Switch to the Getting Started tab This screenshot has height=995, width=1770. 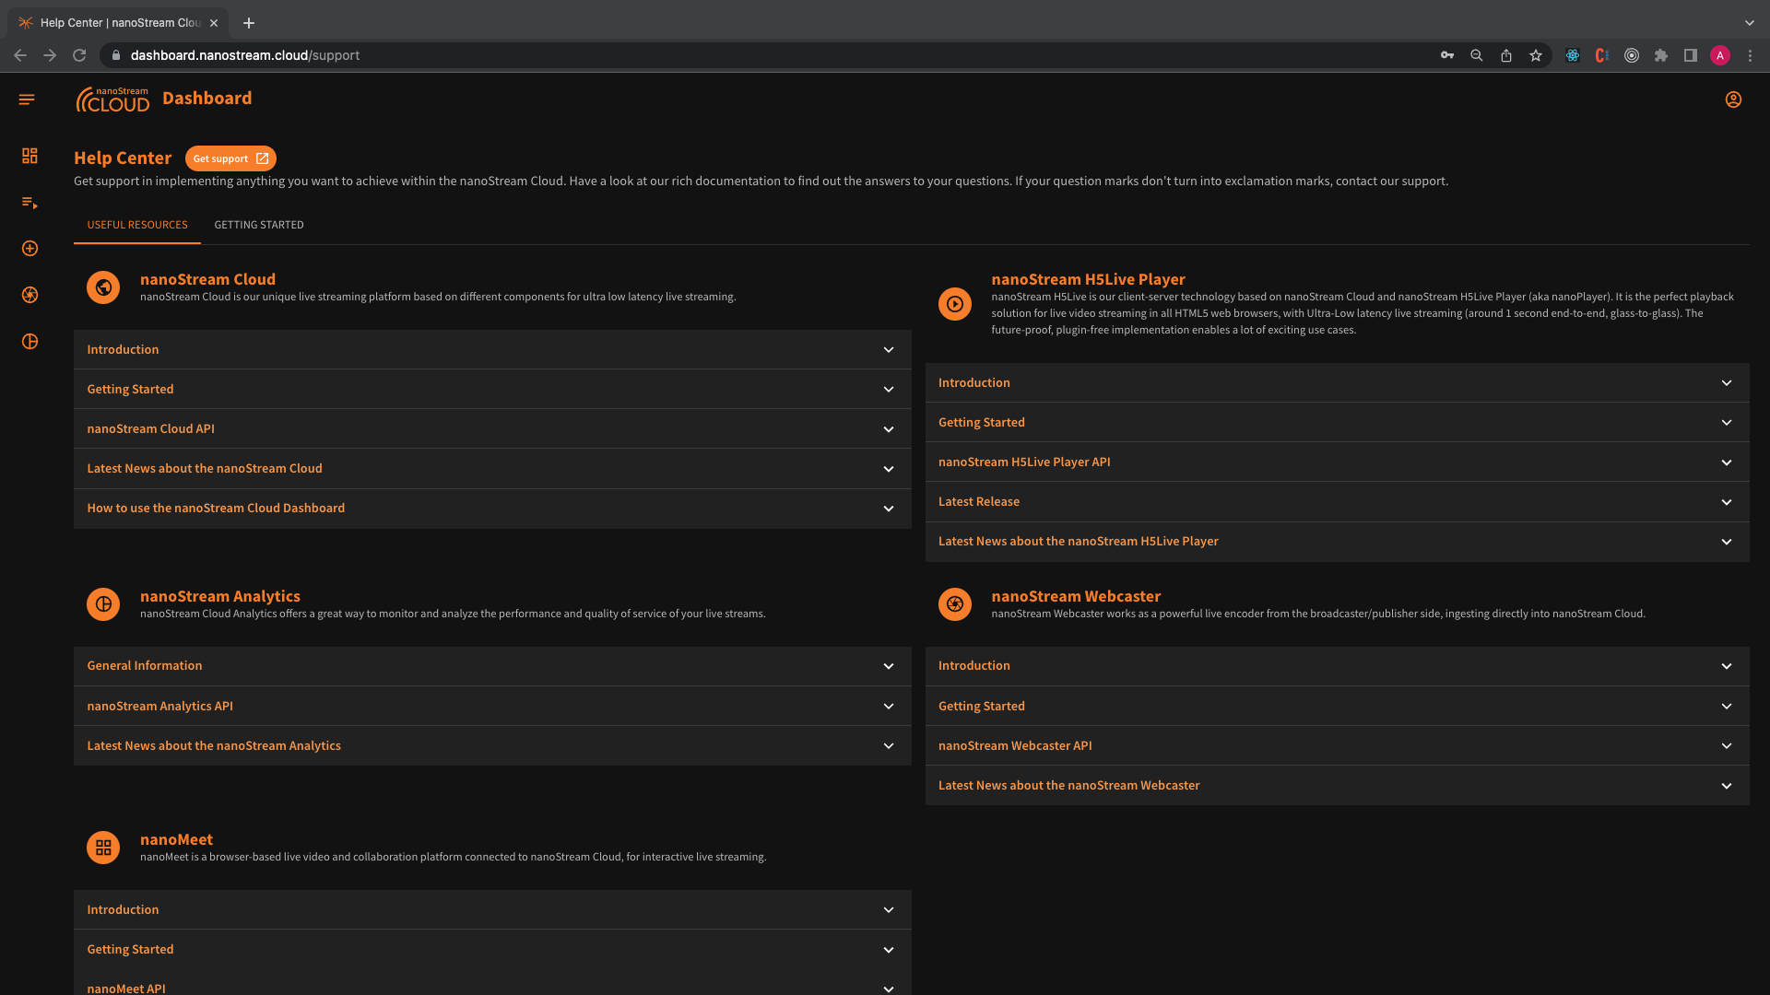(259, 225)
